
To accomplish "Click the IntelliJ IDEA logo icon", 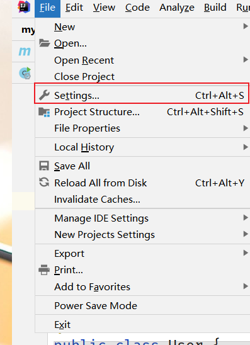I will coord(24,7).
